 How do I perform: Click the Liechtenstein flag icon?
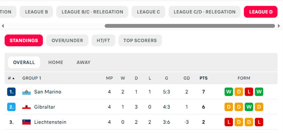tap(27, 122)
